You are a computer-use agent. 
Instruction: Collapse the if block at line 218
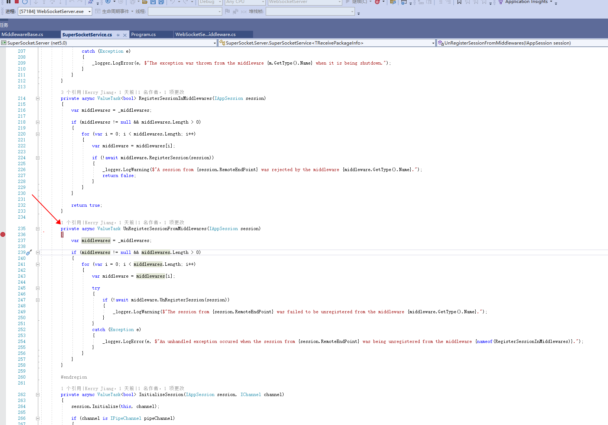pos(38,122)
